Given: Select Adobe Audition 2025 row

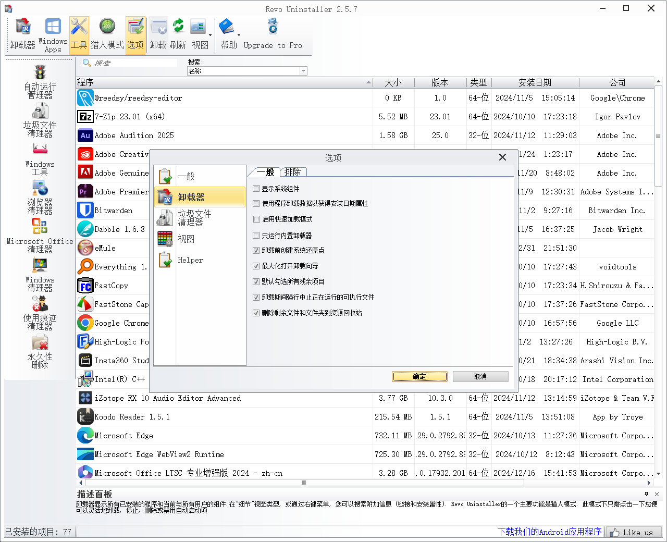Looking at the screenshot, I should (365, 135).
